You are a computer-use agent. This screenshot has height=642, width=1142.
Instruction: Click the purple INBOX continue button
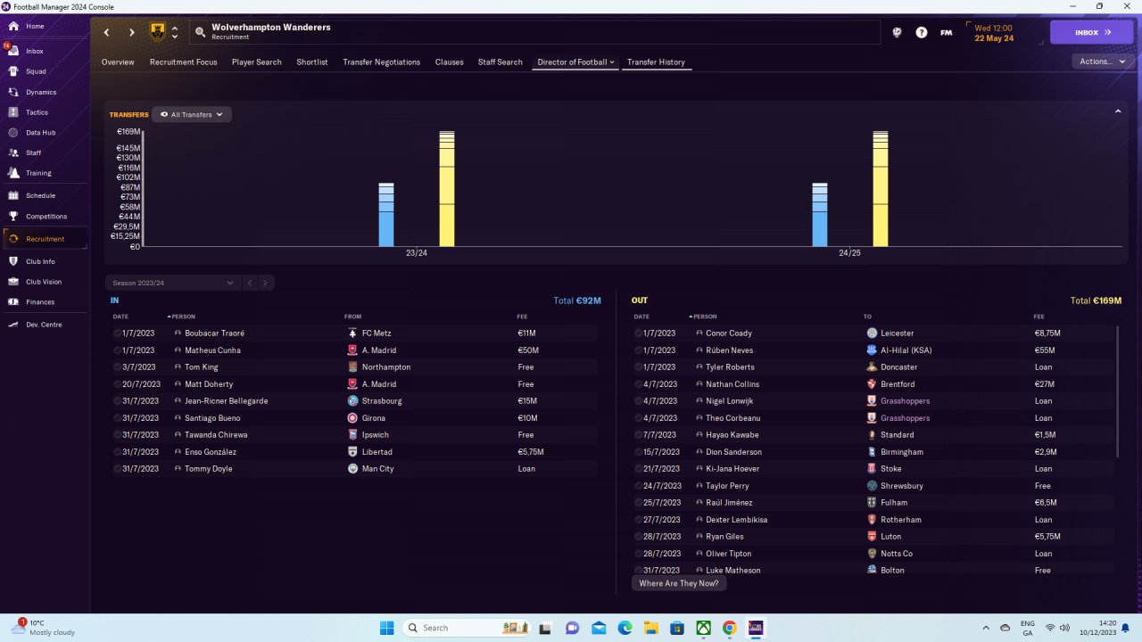click(1092, 32)
